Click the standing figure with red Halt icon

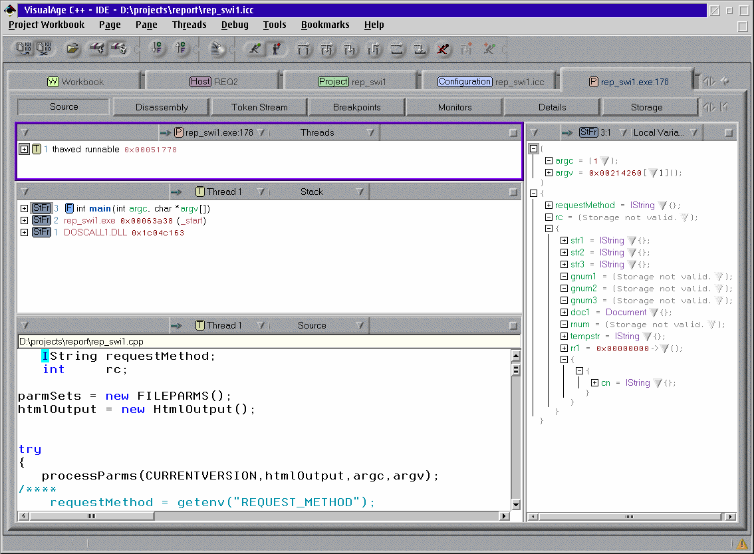click(x=277, y=49)
